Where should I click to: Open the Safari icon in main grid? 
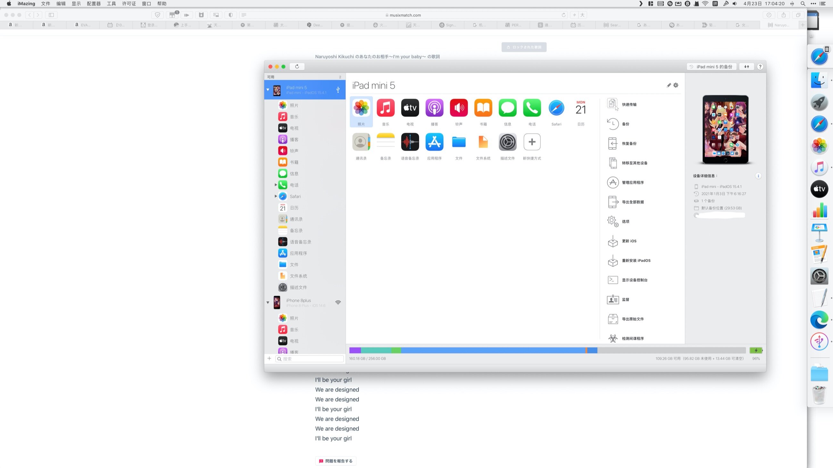[x=556, y=108]
